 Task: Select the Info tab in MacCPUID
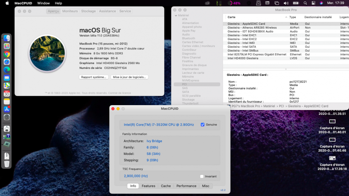click(133, 186)
